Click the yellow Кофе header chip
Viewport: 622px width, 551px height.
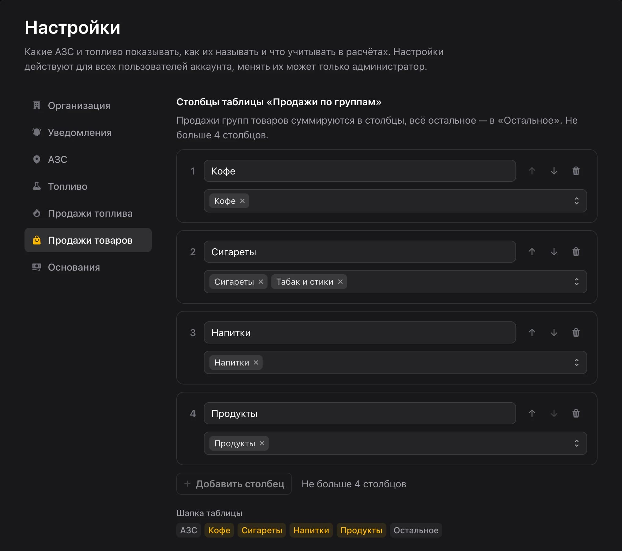coord(219,530)
